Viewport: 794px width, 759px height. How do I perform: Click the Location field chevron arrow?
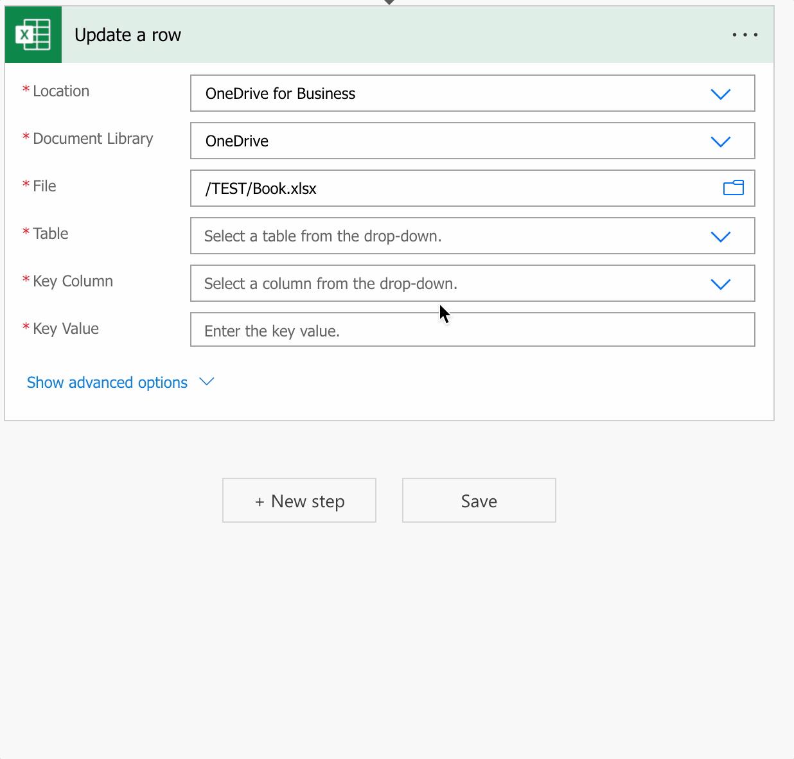(x=720, y=94)
